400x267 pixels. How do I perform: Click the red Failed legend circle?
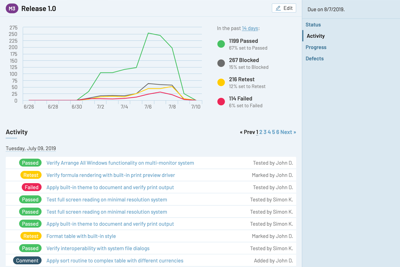[221, 102]
